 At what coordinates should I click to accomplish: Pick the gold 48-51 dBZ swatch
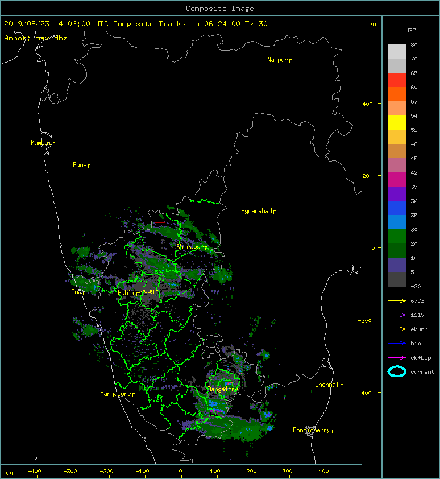tap(397, 137)
